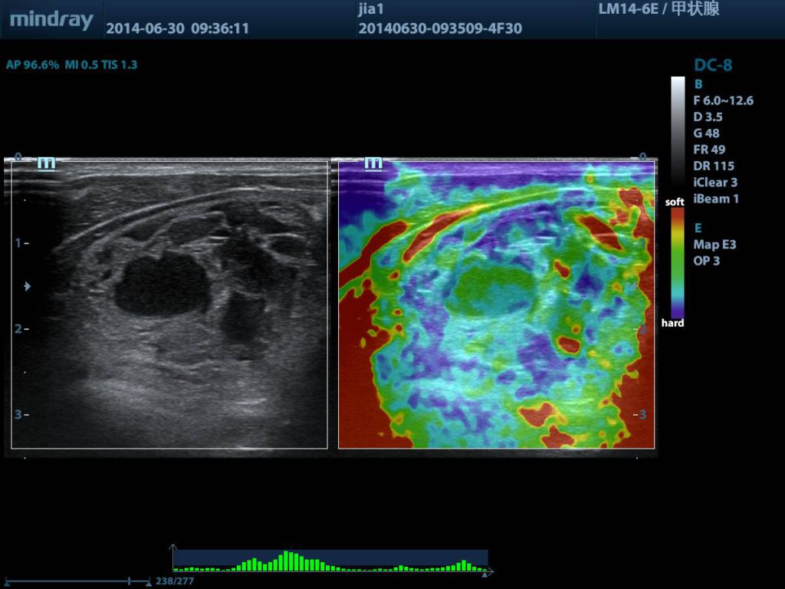Select the Map E3 elastography setting
Image resolution: width=785 pixels, height=589 pixels.
[x=716, y=245]
